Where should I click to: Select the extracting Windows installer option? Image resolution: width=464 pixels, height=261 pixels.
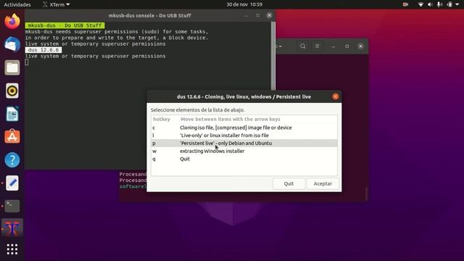tap(244, 151)
